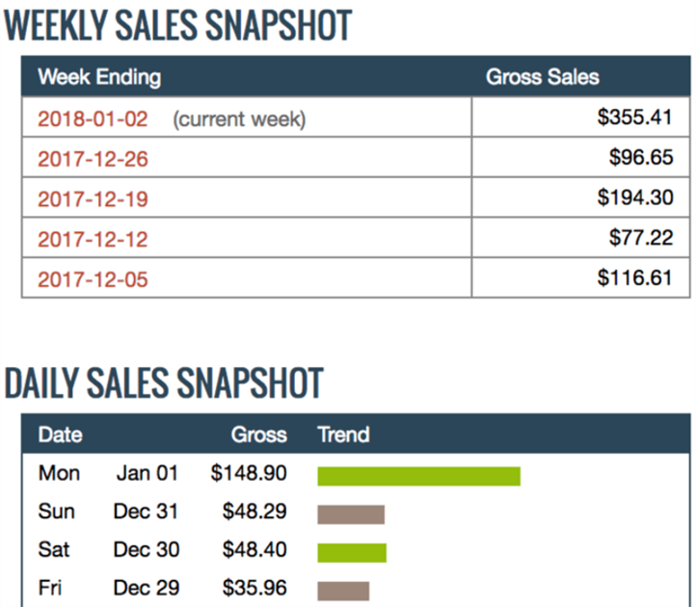Screen dimensions: 696x607
Task: Click the Trend column header
Action: [x=343, y=435]
